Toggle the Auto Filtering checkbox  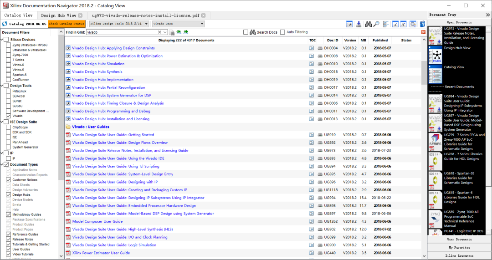282,32
